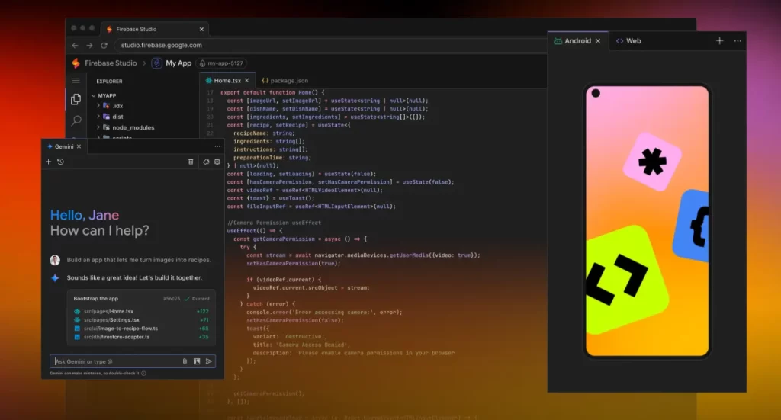Open Explorer files icon in activity bar

76,99
